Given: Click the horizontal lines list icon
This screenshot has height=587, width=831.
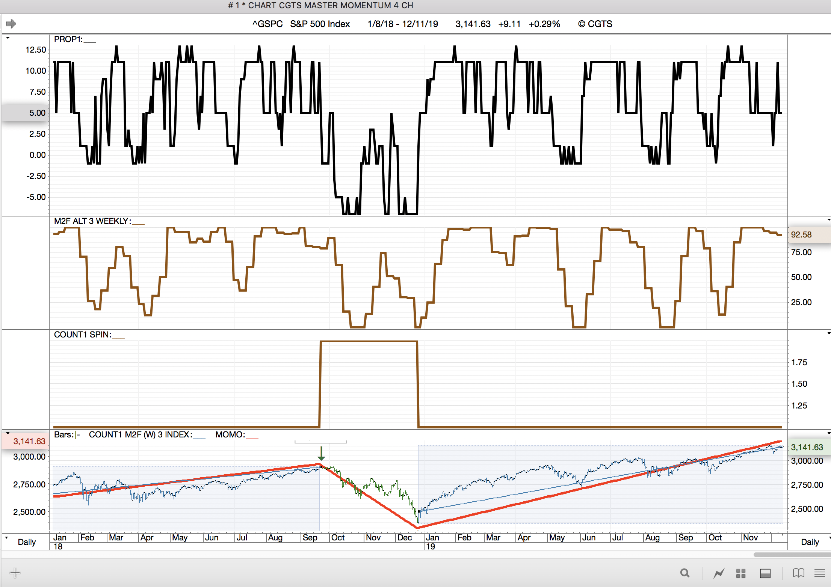Looking at the screenshot, I should (x=819, y=573).
